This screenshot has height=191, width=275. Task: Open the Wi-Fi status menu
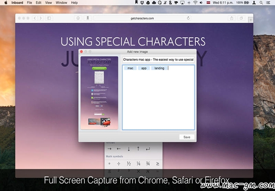click(x=195, y=3)
